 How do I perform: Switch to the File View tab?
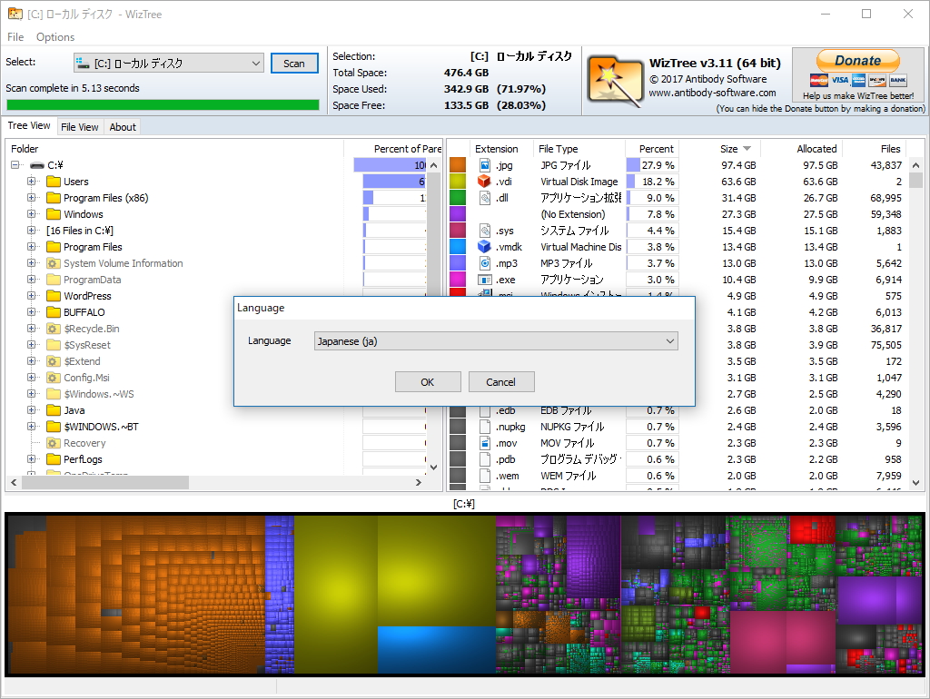[x=80, y=127]
